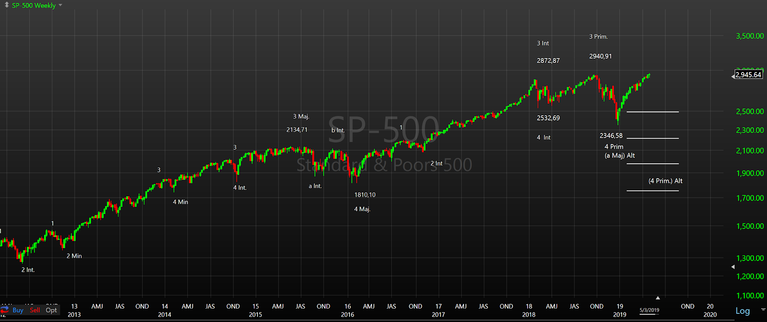Open the SP-500 Weekly dropdown arrow
Screen dimensions: 767x322
click(x=60, y=5)
